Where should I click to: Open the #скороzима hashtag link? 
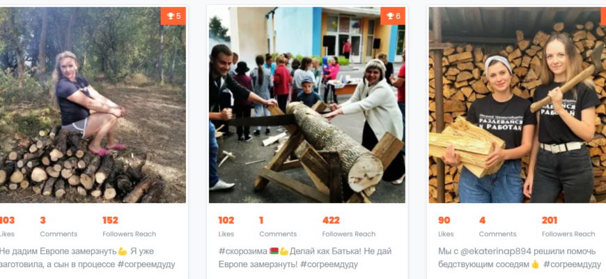[x=242, y=252]
